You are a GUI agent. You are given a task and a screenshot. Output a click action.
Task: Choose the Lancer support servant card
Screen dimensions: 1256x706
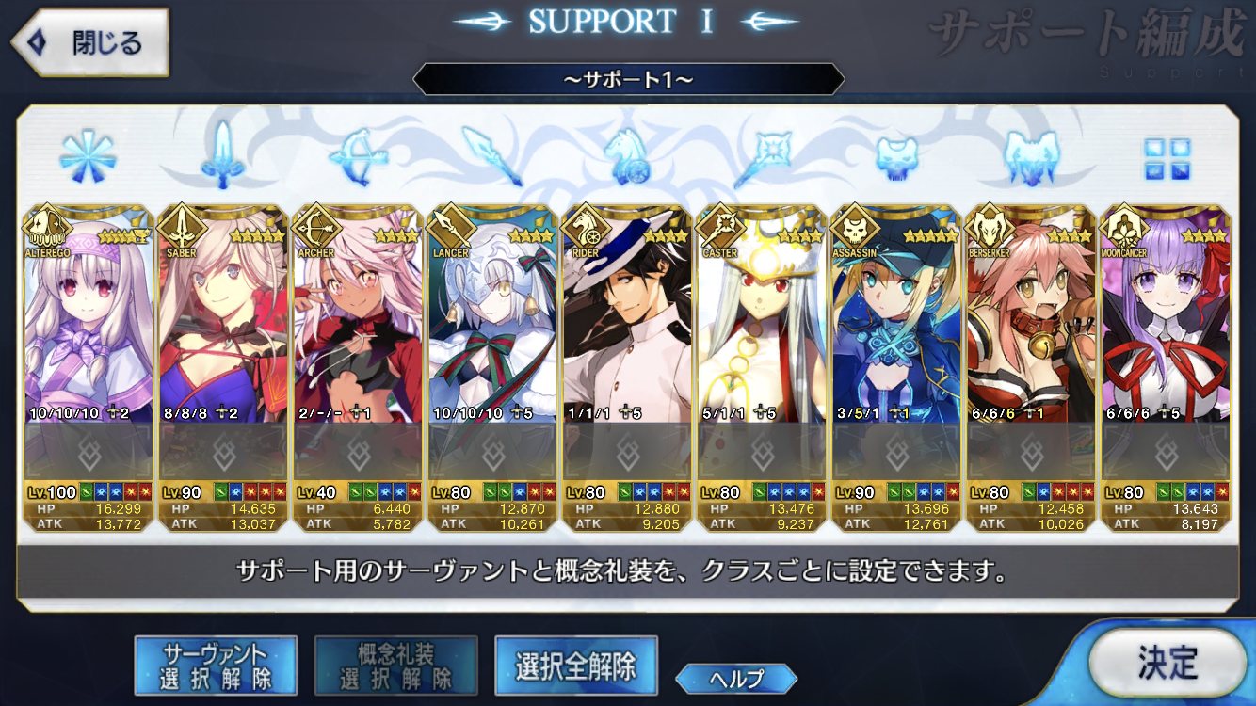click(x=491, y=313)
